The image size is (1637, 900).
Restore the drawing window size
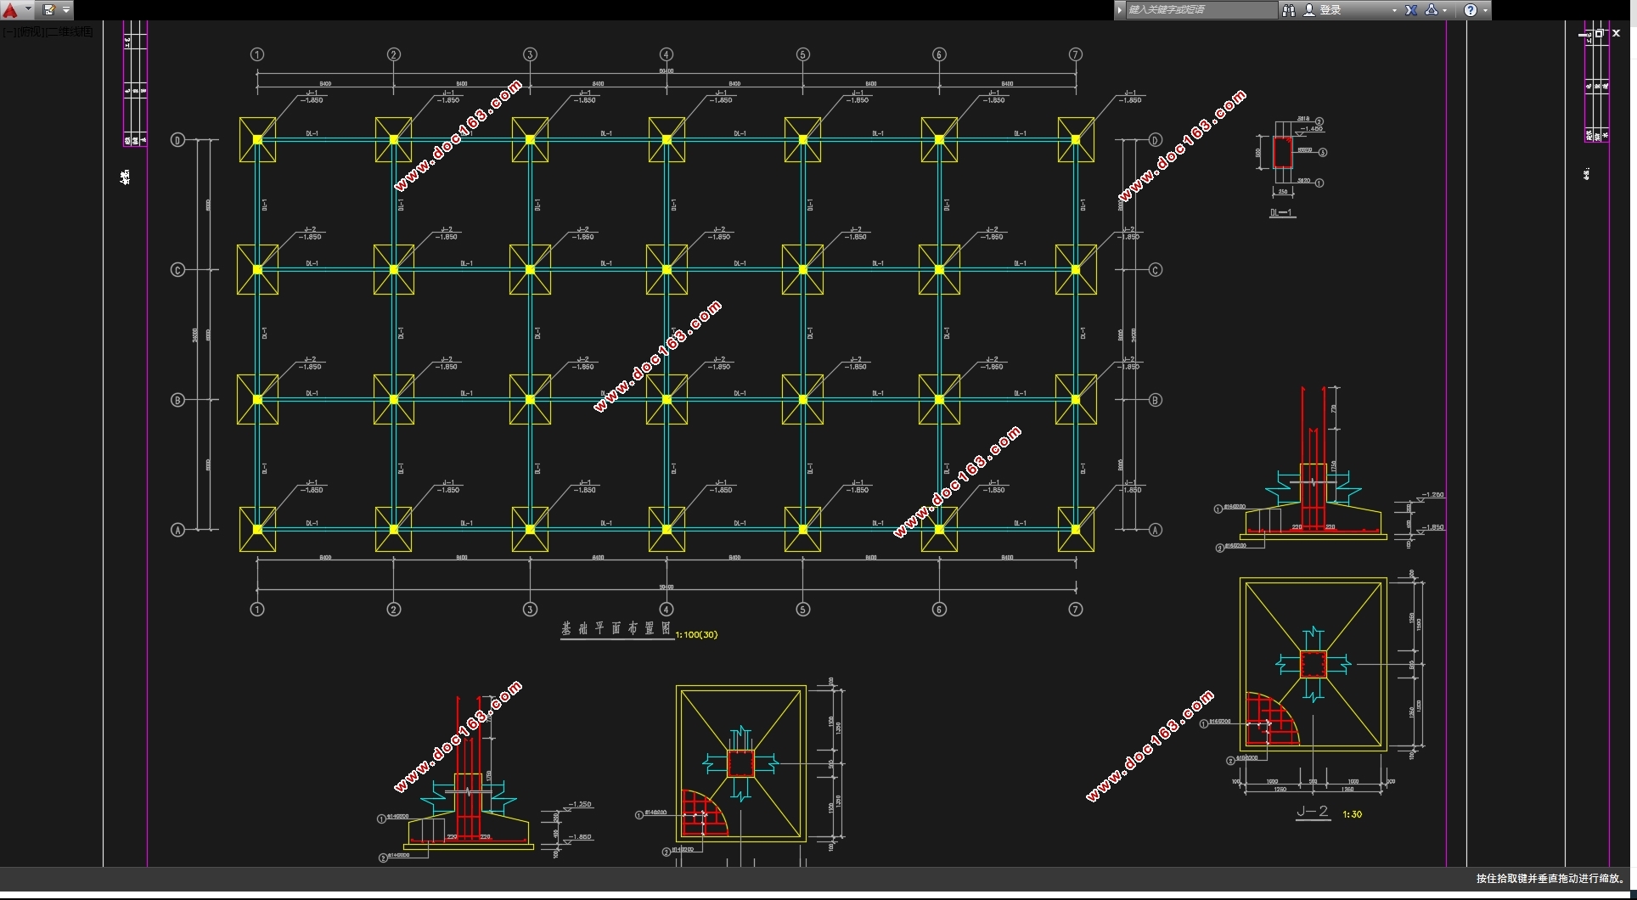[x=1599, y=33]
